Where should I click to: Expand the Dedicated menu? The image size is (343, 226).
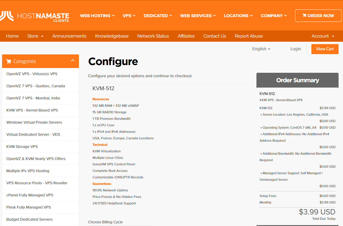pos(158,16)
